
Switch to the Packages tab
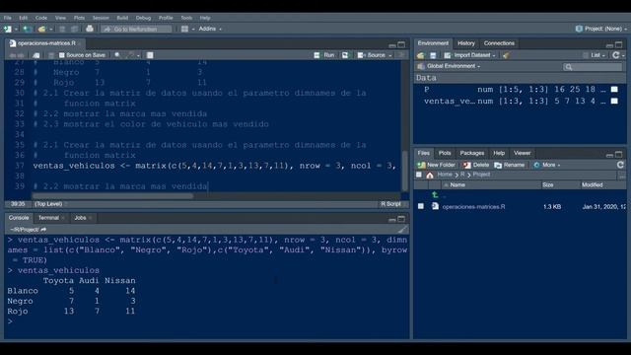472,154
